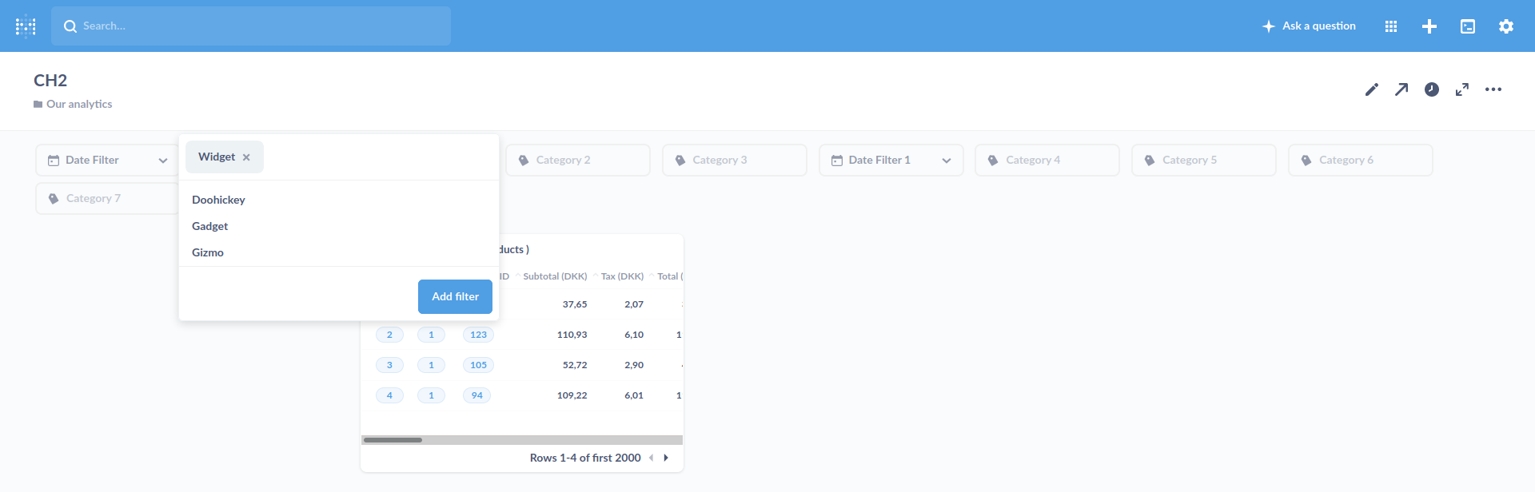
Task: Select Gizmo from the list
Action: point(208,252)
